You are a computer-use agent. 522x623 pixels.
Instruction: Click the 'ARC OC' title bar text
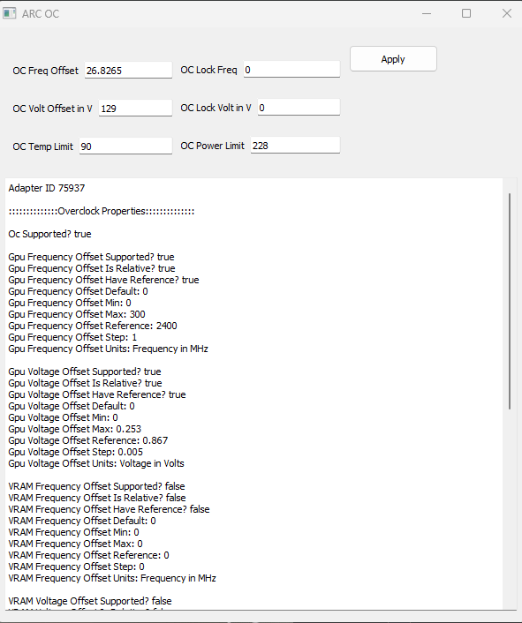[x=41, y=14]
